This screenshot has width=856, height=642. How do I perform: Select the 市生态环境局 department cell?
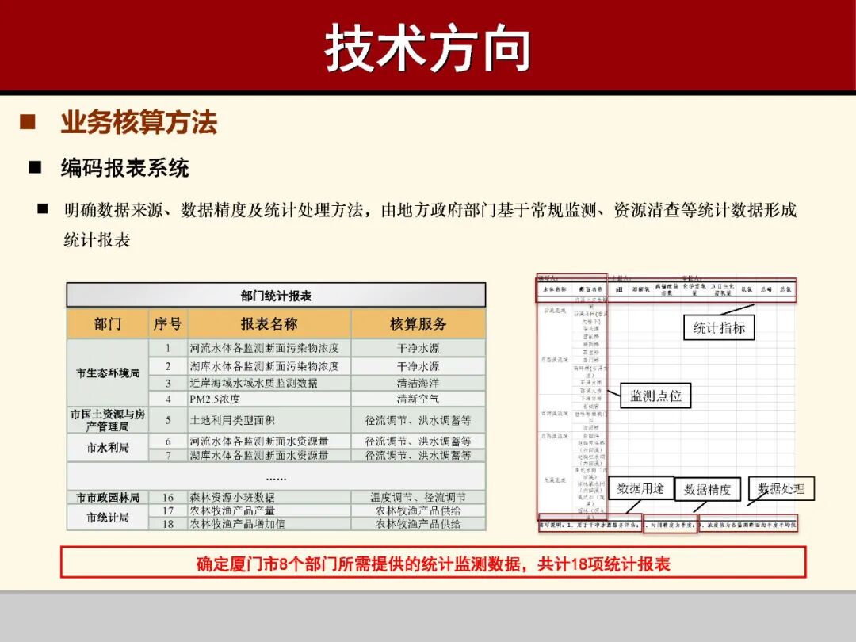pos(108,371)
